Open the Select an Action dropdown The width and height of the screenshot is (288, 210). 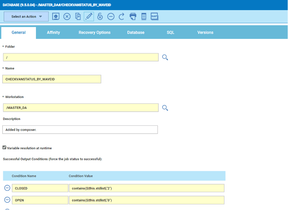click(26, 17)
